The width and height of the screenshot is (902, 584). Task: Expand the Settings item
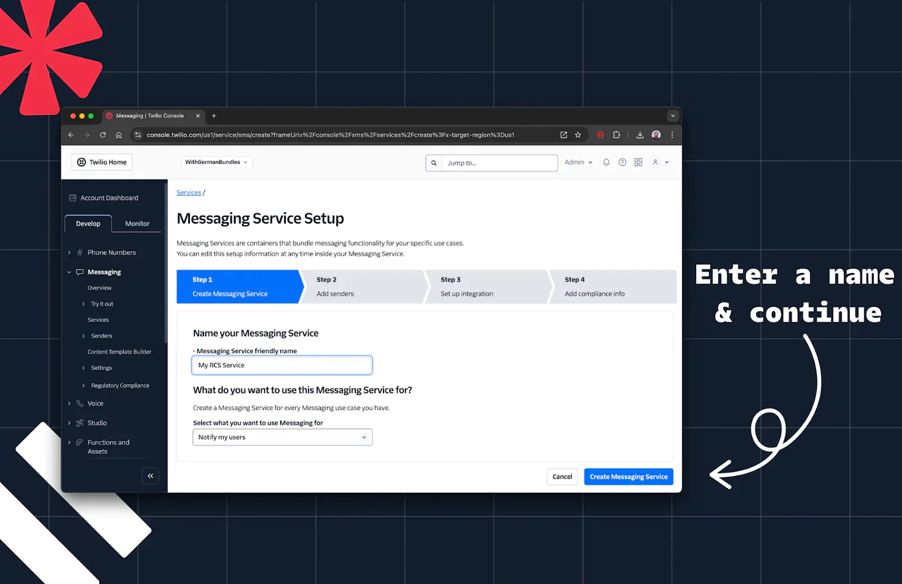click(84, 368)
